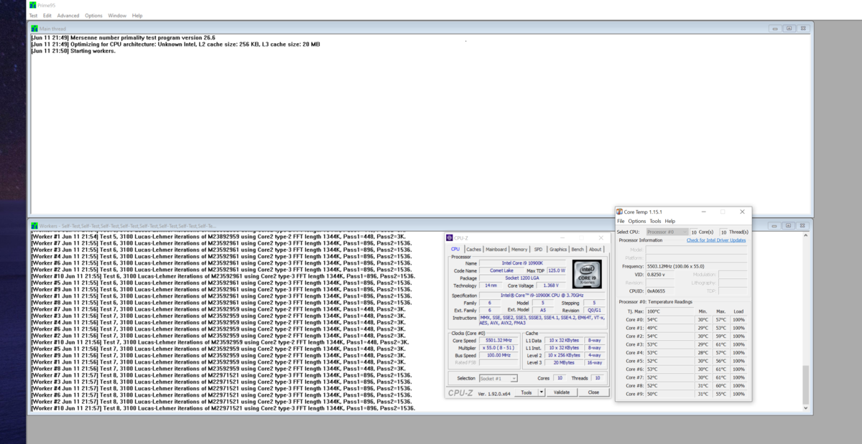This screenshot has height=444, width=862.
Task: Open the arrow dropdown beside Tools
Action: point(542,392)
